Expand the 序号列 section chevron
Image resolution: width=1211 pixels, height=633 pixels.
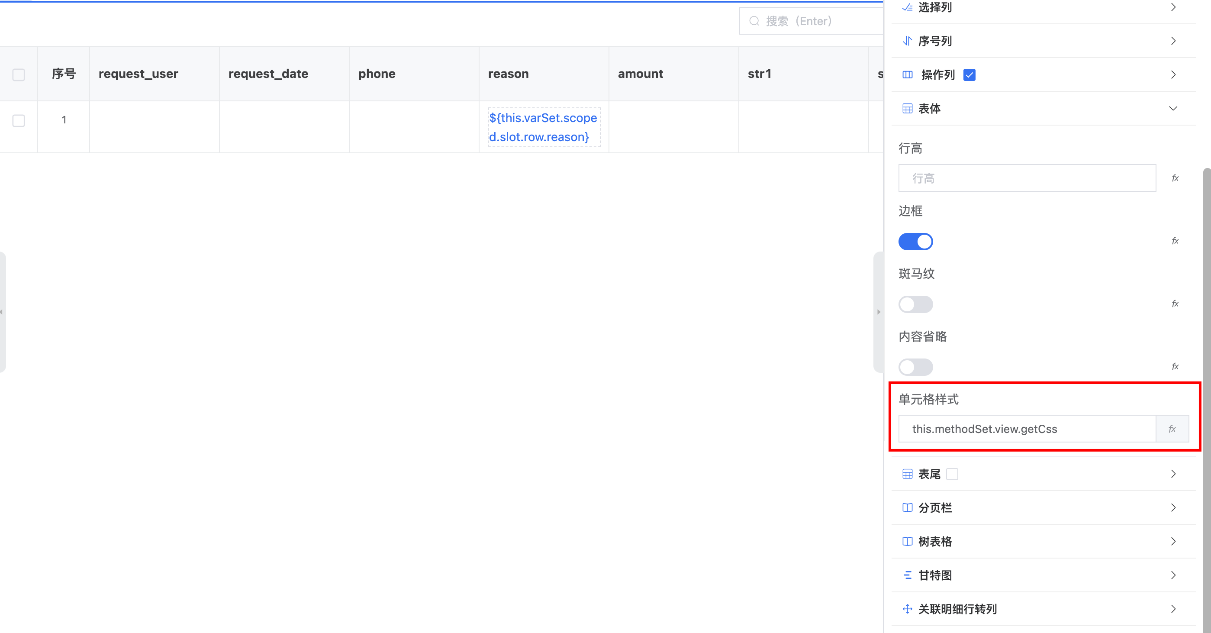[1173, 41]
